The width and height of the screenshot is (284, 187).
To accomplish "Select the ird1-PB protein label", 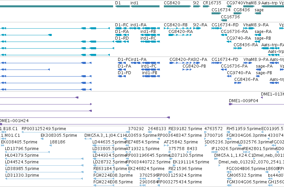I will pyautogui.click(x=150, y=73).
